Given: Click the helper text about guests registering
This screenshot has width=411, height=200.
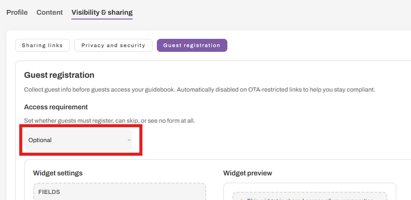Looking at the screenshot, I should 109,121.
